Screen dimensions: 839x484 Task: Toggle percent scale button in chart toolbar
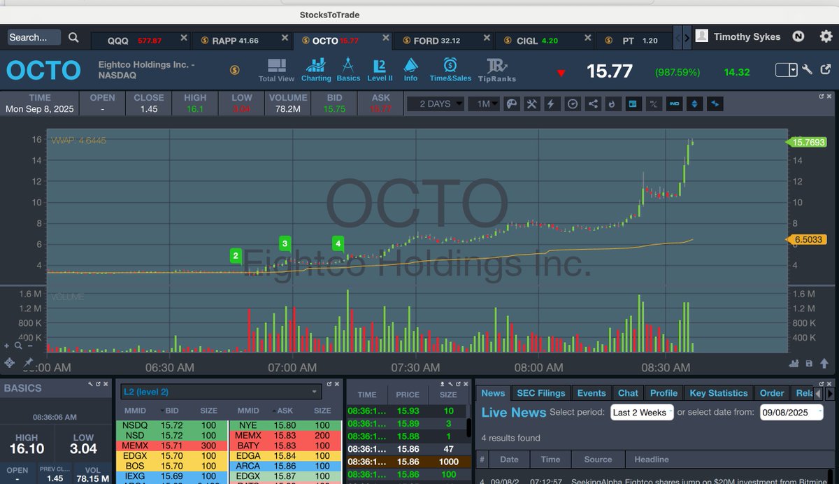click(x=654, y=104)
